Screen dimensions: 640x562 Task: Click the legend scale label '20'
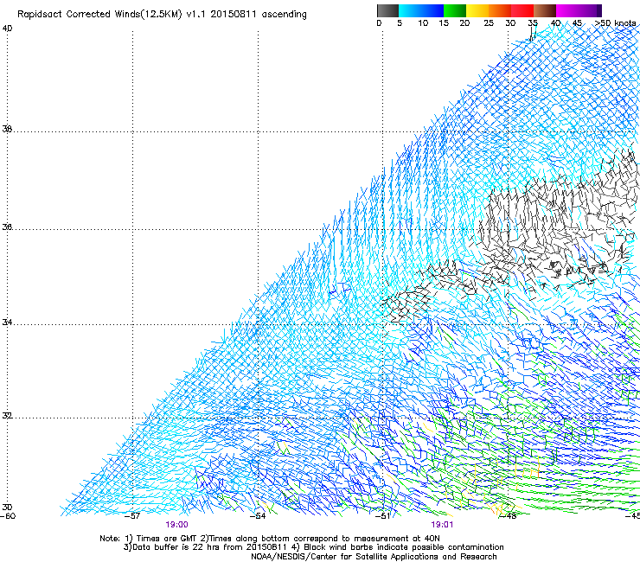[x=464, y=23]
